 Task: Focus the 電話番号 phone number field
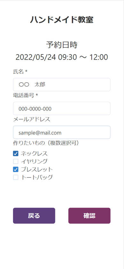click(x=62, y=109)
